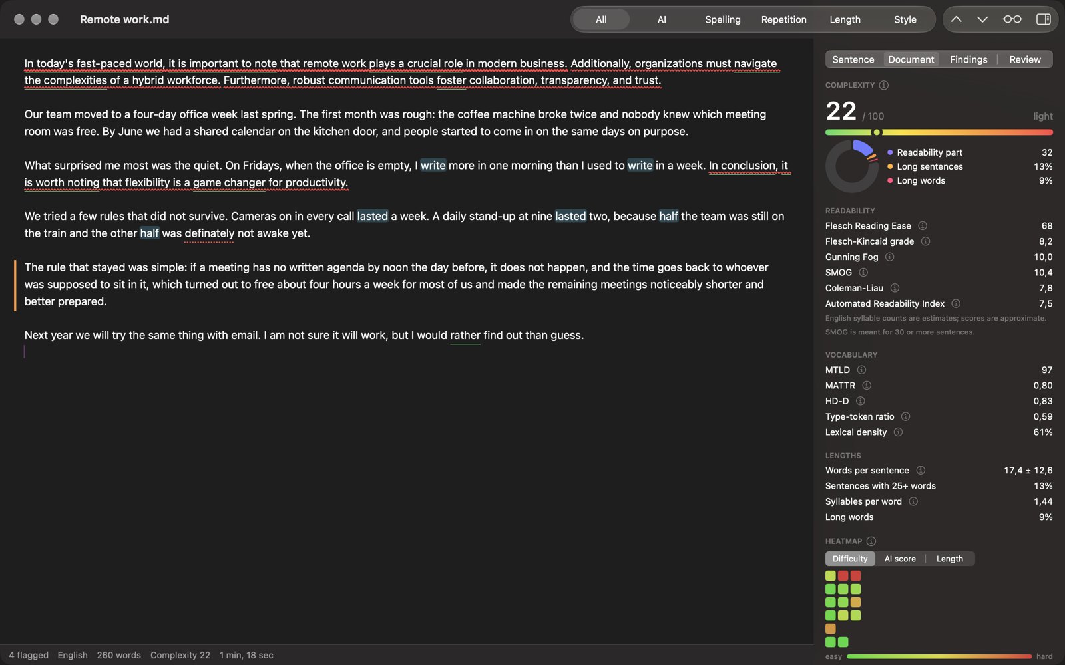Click the misspelled word 'definately'
This screenshot has width=1065, height=665.
tap(209, 233)
